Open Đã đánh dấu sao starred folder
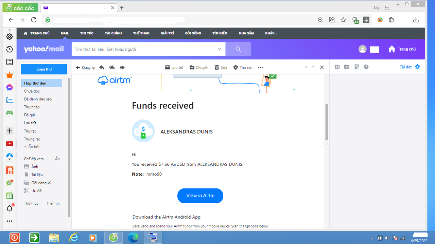Viewport: 435px width, 244px height. point(38,99)
